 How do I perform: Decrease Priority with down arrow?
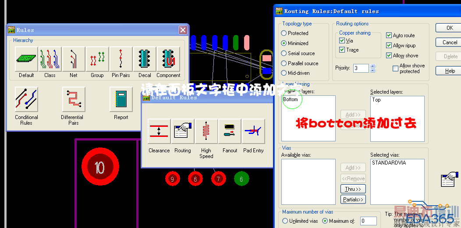click(373, 70)
